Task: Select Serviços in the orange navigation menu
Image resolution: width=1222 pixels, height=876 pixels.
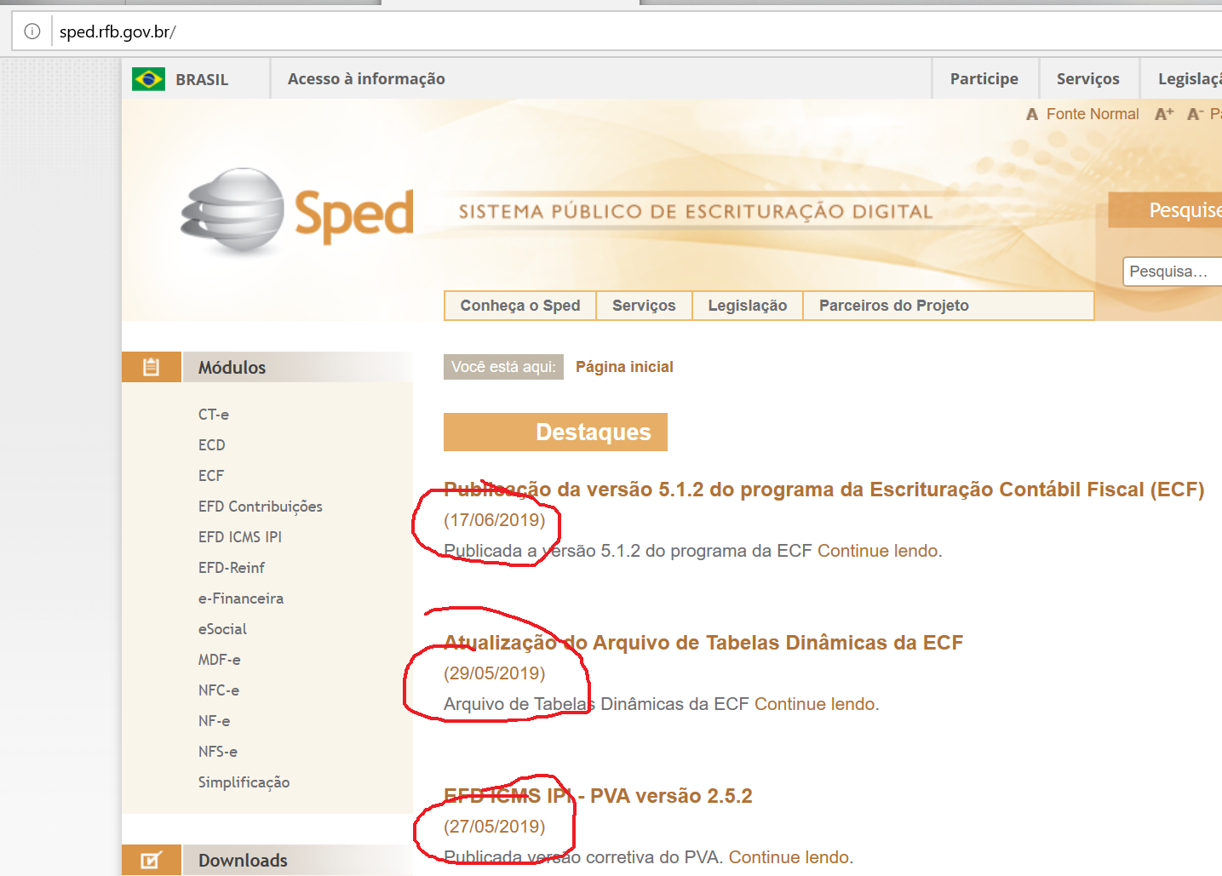Action: pyautogui.click(x=644, y=306)
